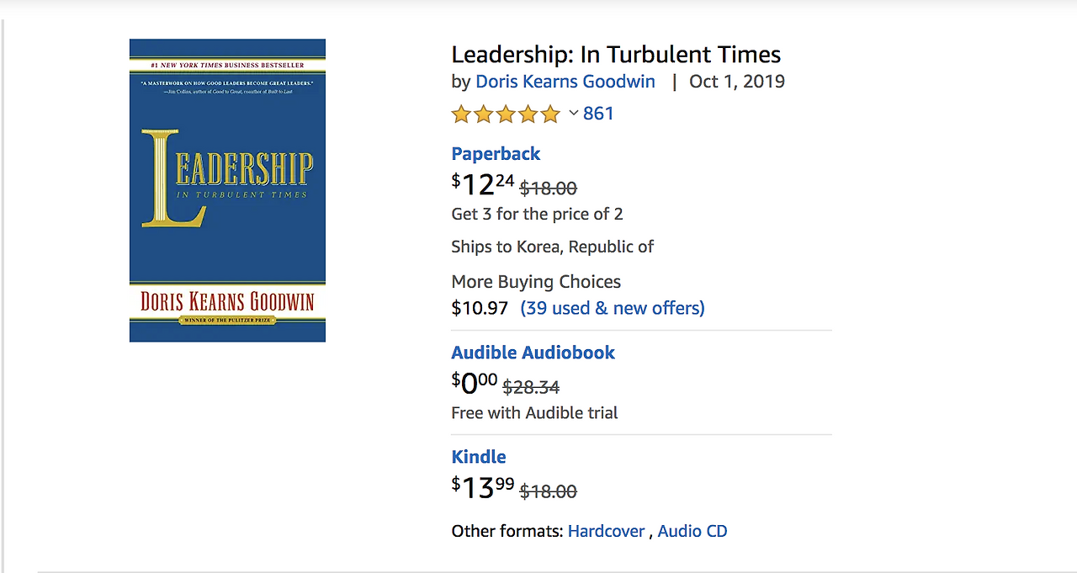Click the More Buying Choices heading
This screenshot has width=1077, height=573.
click(x=536, y=282)
